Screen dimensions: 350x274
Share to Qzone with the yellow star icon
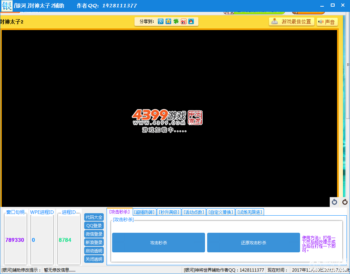coord(168,21)
